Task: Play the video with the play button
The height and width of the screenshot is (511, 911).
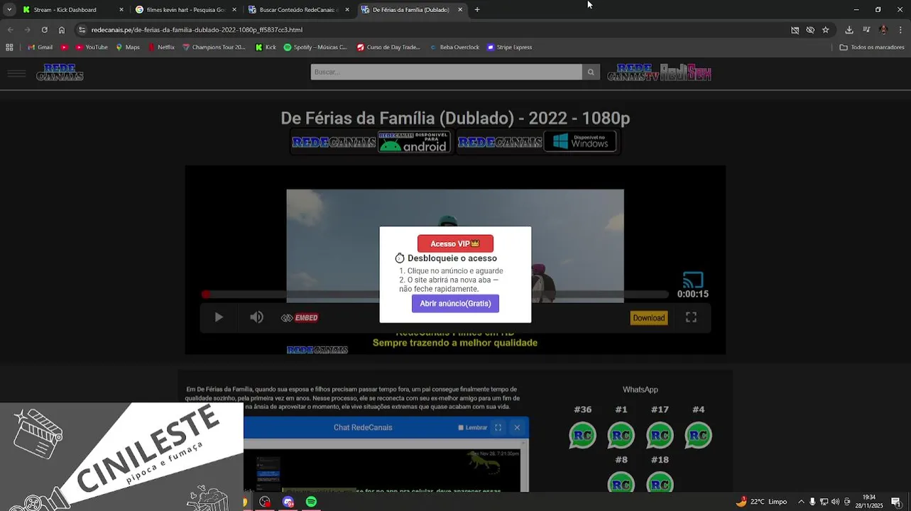Action: pos(219,317)
